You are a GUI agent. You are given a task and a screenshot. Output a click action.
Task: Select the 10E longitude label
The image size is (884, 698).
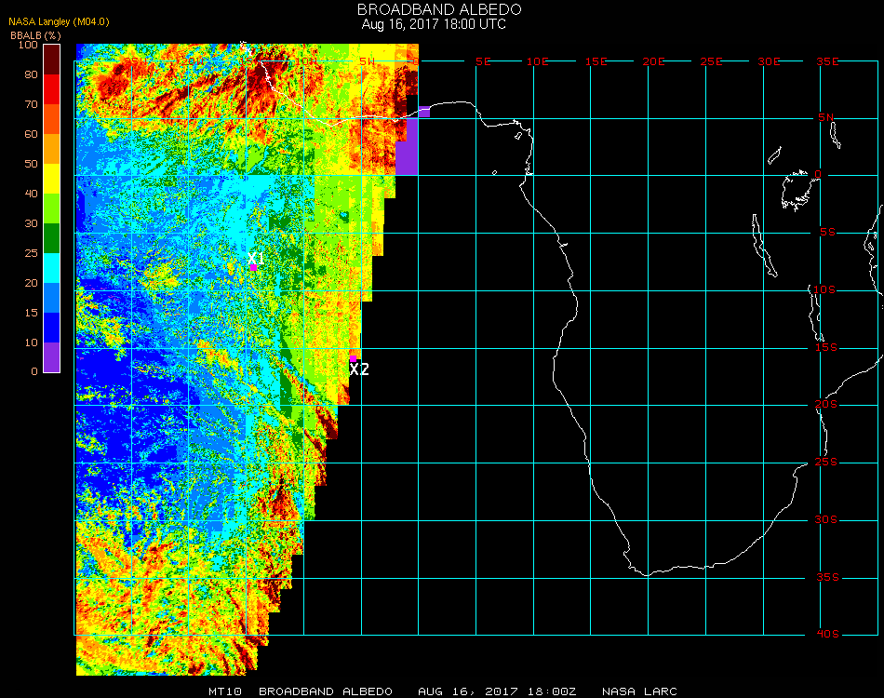point(539,61)
